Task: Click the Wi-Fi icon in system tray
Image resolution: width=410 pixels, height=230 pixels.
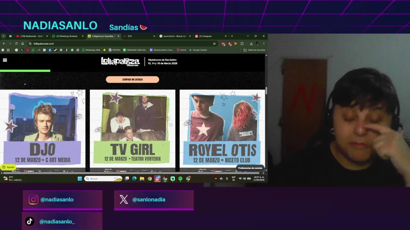Action: [x=240, y=179]
